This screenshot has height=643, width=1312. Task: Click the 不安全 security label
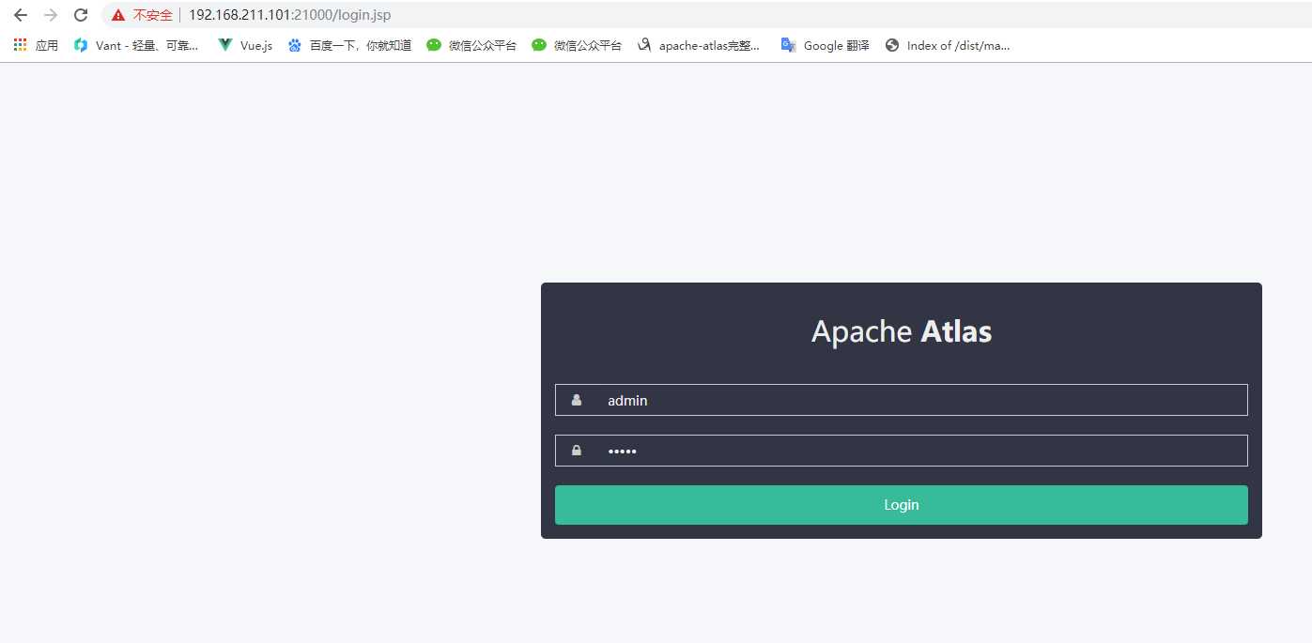pos(152,15)
